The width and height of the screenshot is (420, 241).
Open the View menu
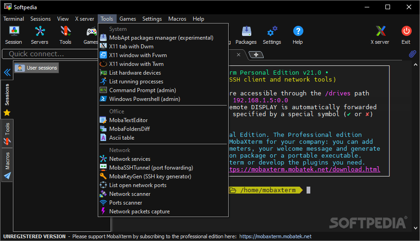63,19
